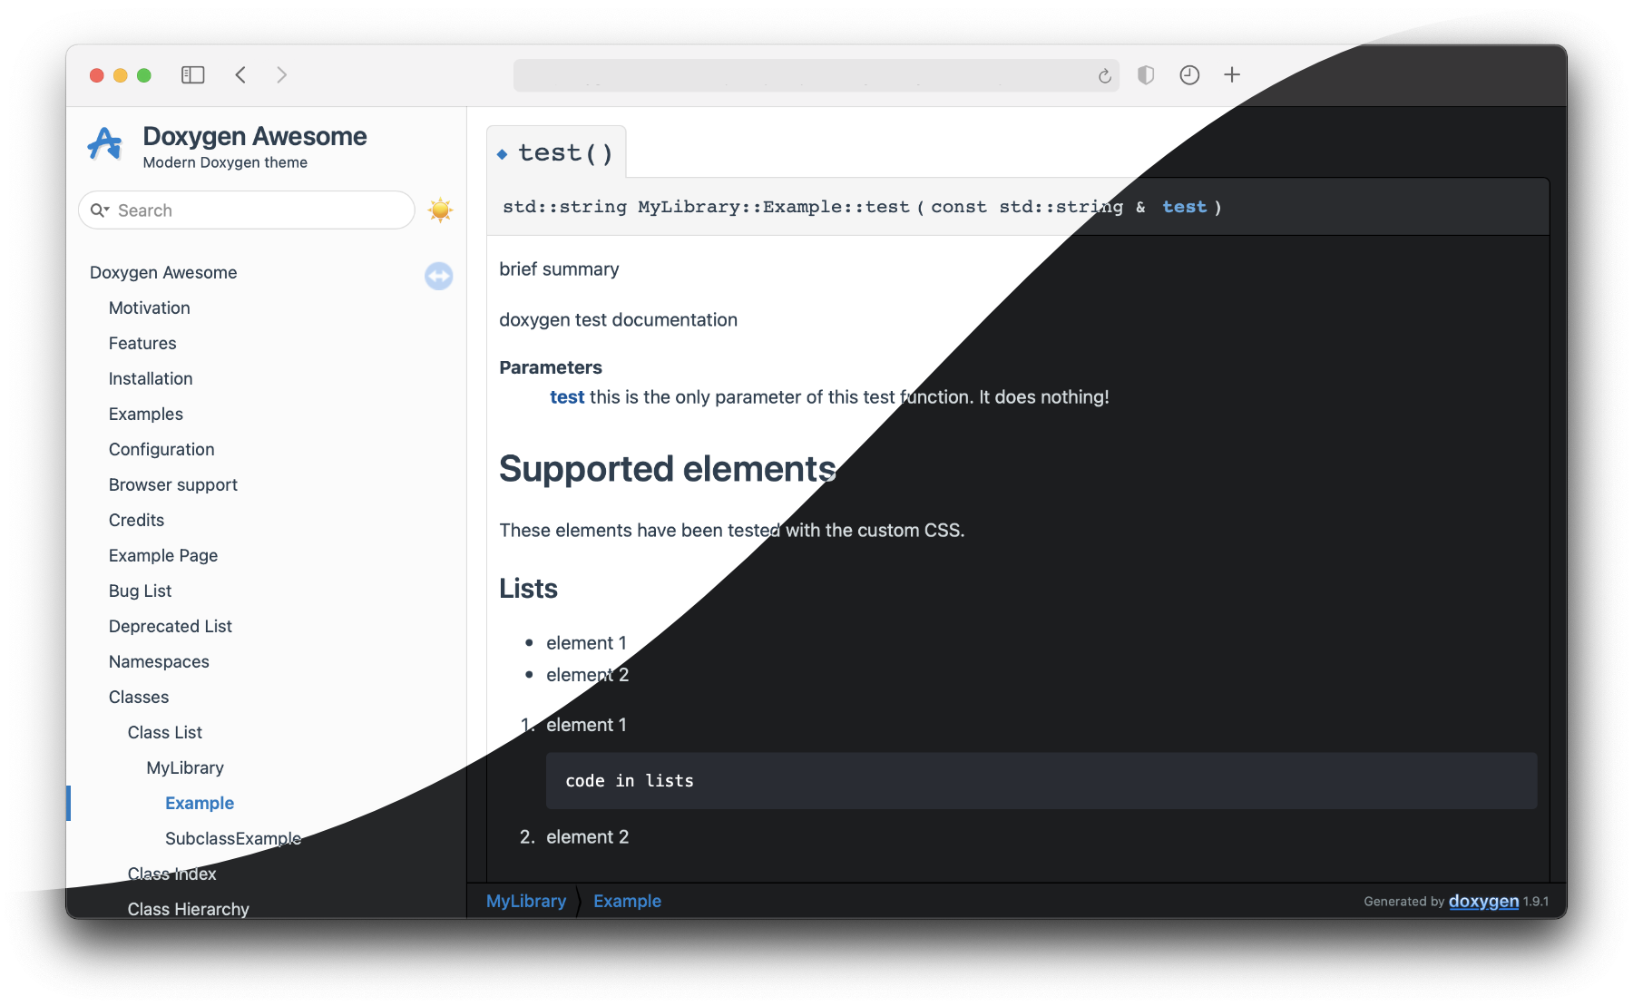Click the test parameter in function signature
Viewport: 1633px width, 1006px height.
pos(1184,208)
